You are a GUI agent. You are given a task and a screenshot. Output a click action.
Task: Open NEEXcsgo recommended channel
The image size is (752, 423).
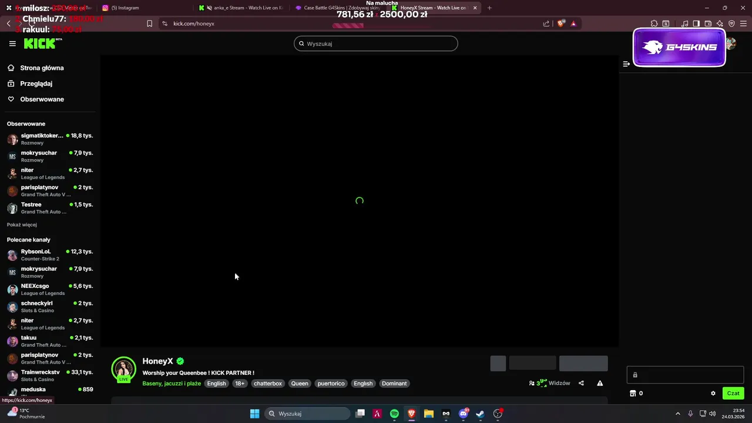click(x=50, y=289)
